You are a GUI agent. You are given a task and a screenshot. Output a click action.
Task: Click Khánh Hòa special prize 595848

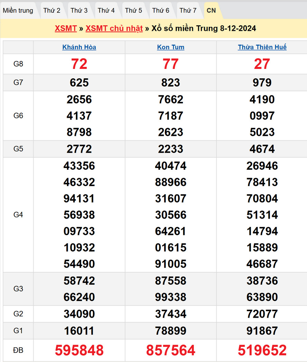tap(79, 350)
